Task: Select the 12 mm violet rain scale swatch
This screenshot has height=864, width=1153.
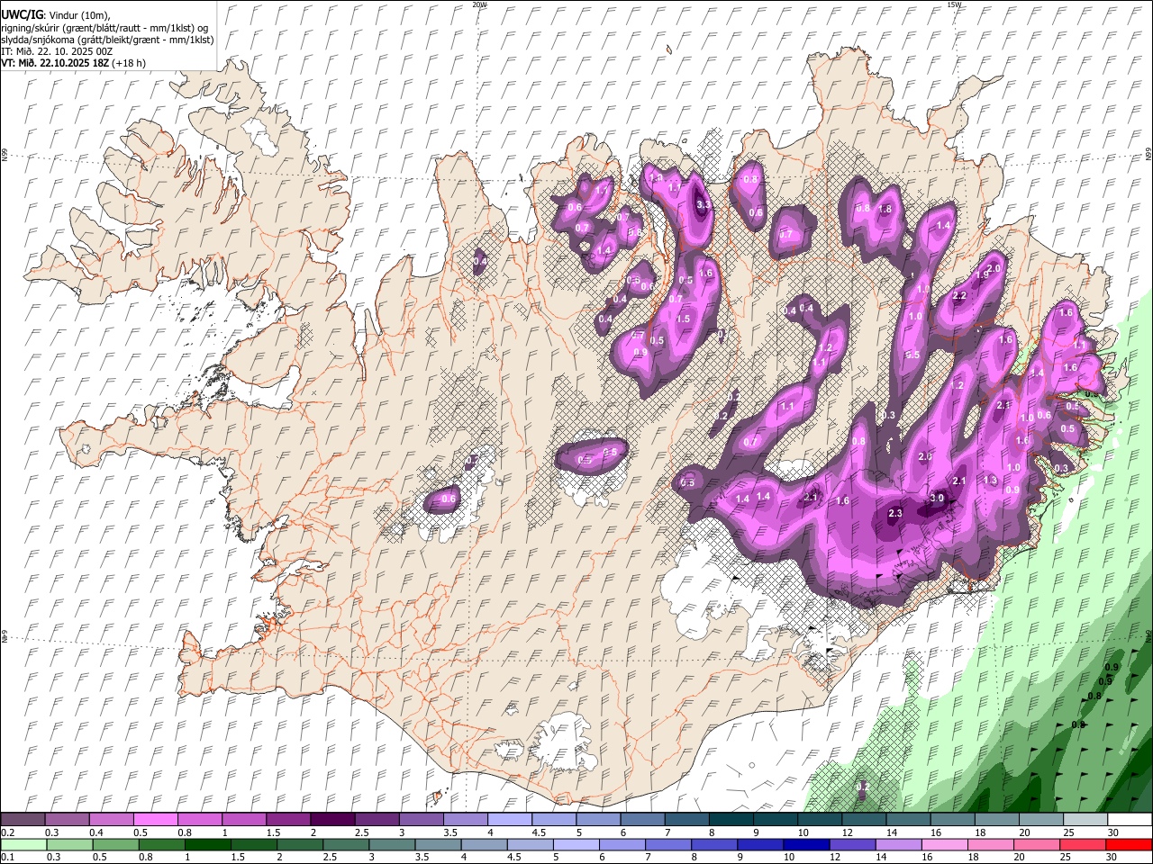Action: pos(851,845)
